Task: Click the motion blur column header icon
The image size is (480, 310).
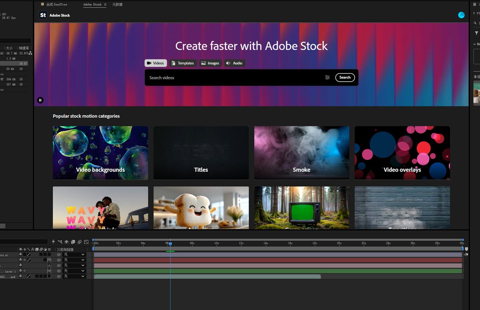Action: coord(41,250)
